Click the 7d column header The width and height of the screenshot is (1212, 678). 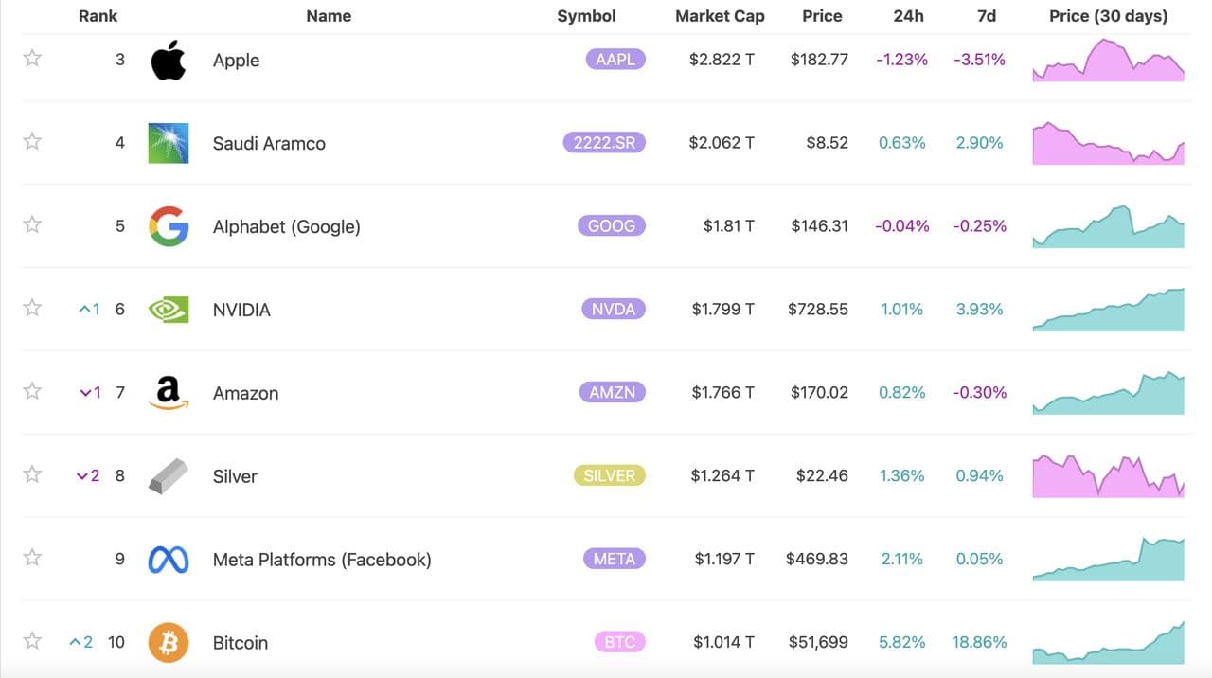(985, 16)
